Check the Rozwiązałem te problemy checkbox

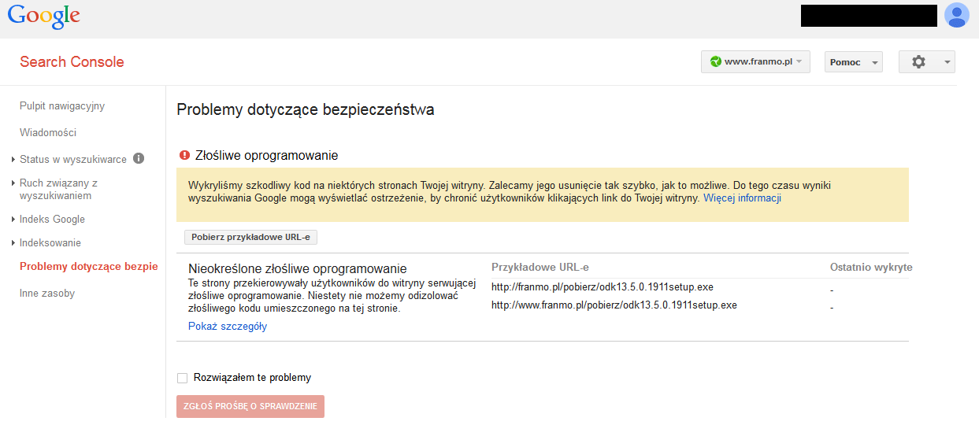(x=183, y=378)
